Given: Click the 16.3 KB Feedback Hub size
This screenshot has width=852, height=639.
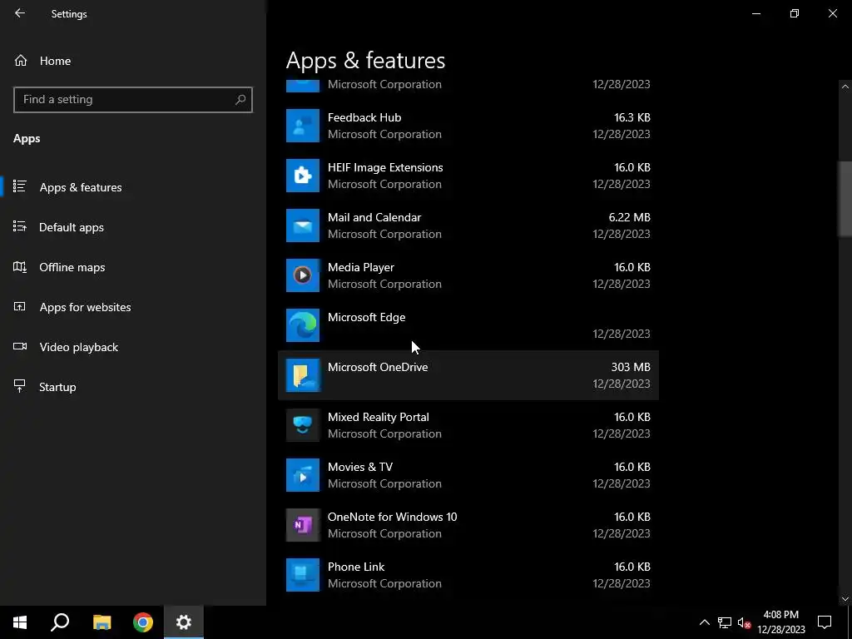Looking at the screenshot, I should 632,117.
